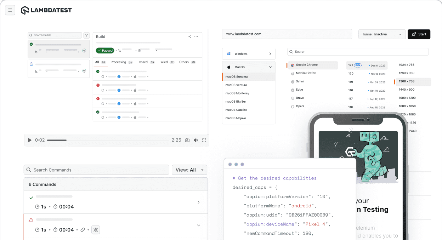Open the bug report icon on the failed command
The height and width of the screenshot is (240, 442).
95,230
